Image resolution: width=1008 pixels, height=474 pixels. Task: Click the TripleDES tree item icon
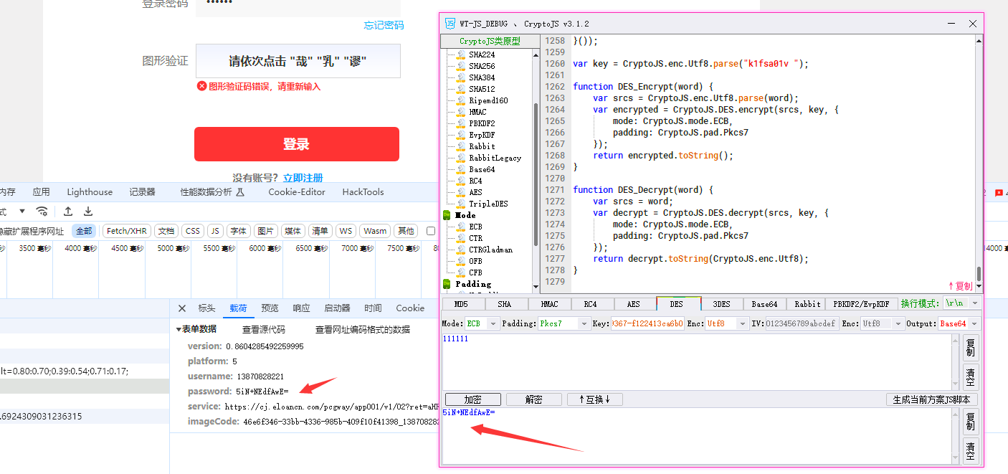[x=461, y=204]
